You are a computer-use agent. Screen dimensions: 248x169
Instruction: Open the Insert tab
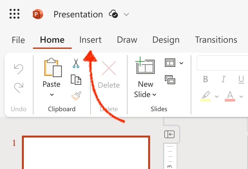point(90,40)
